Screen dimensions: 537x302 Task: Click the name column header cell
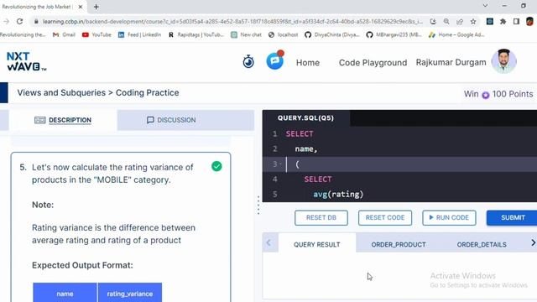click(x=65, y=294)
